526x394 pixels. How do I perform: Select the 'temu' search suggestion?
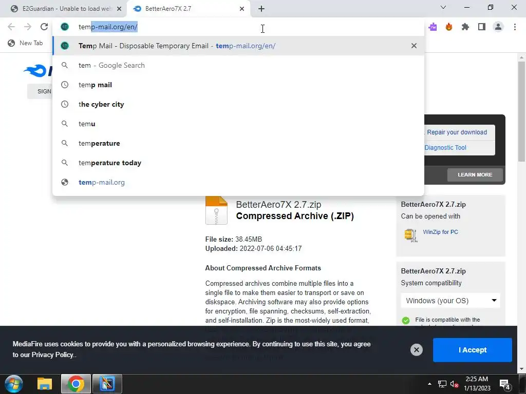(x=238, y=124)
